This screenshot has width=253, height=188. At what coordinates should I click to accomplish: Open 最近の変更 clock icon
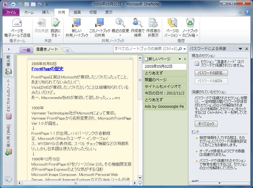(x=120, y=22)
